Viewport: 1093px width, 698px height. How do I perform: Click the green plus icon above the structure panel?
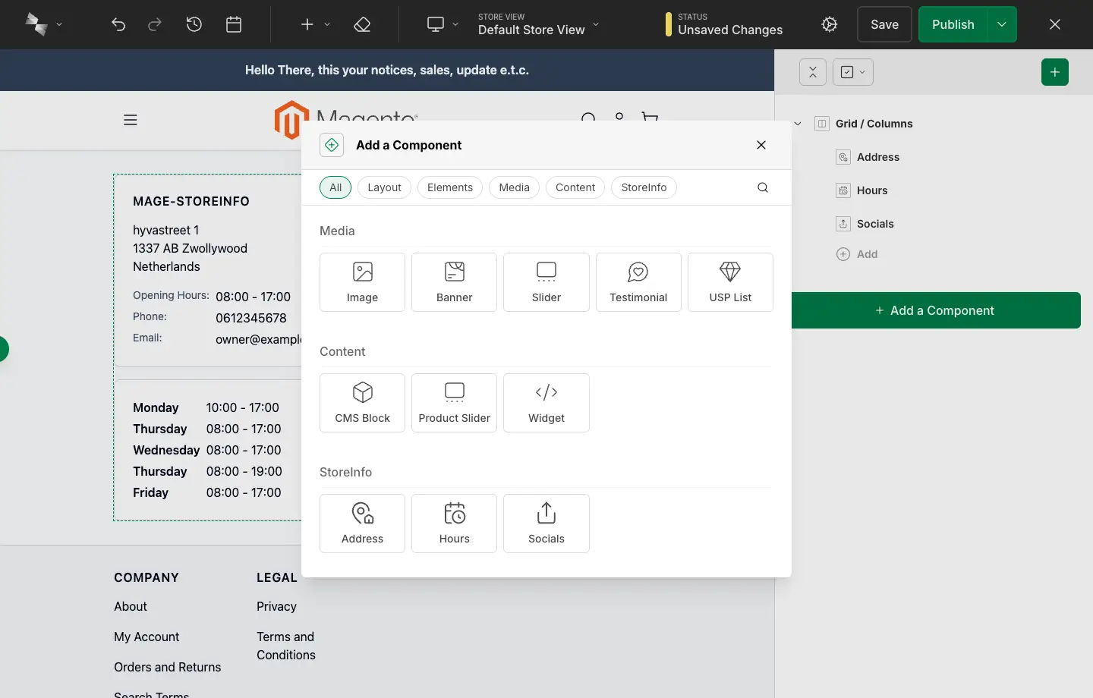click(x=1055, y=72)
